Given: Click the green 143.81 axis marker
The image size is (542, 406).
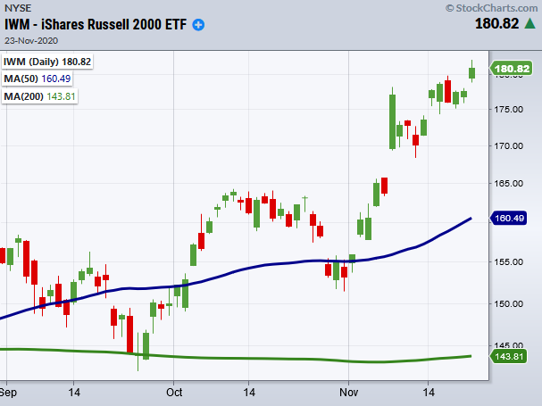Looking at the screenshot, I should 512,356.
